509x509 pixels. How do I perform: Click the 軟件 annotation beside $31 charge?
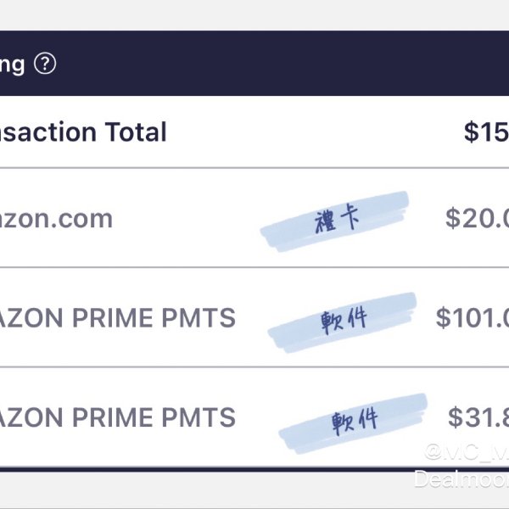353,422
